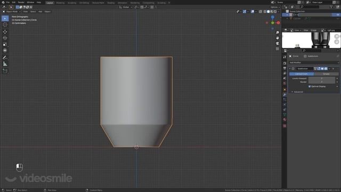Switch to the UV Editing workspace tab
341x192 pixels.
(x=84, y=3)
